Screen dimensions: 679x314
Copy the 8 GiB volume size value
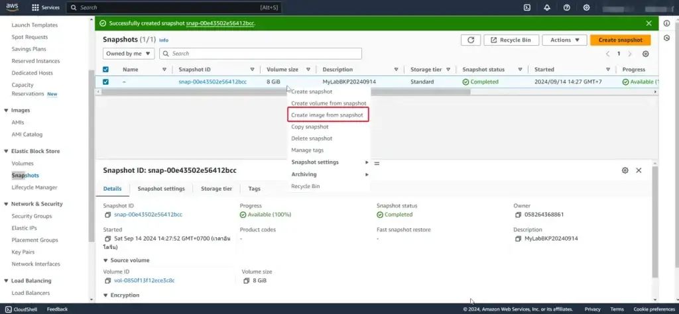tap(247, 281)
